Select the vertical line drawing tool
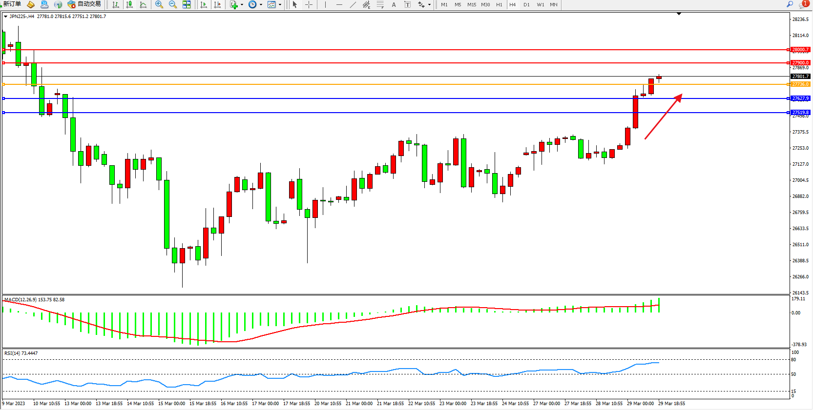813x410 pixels. point(325,4)
